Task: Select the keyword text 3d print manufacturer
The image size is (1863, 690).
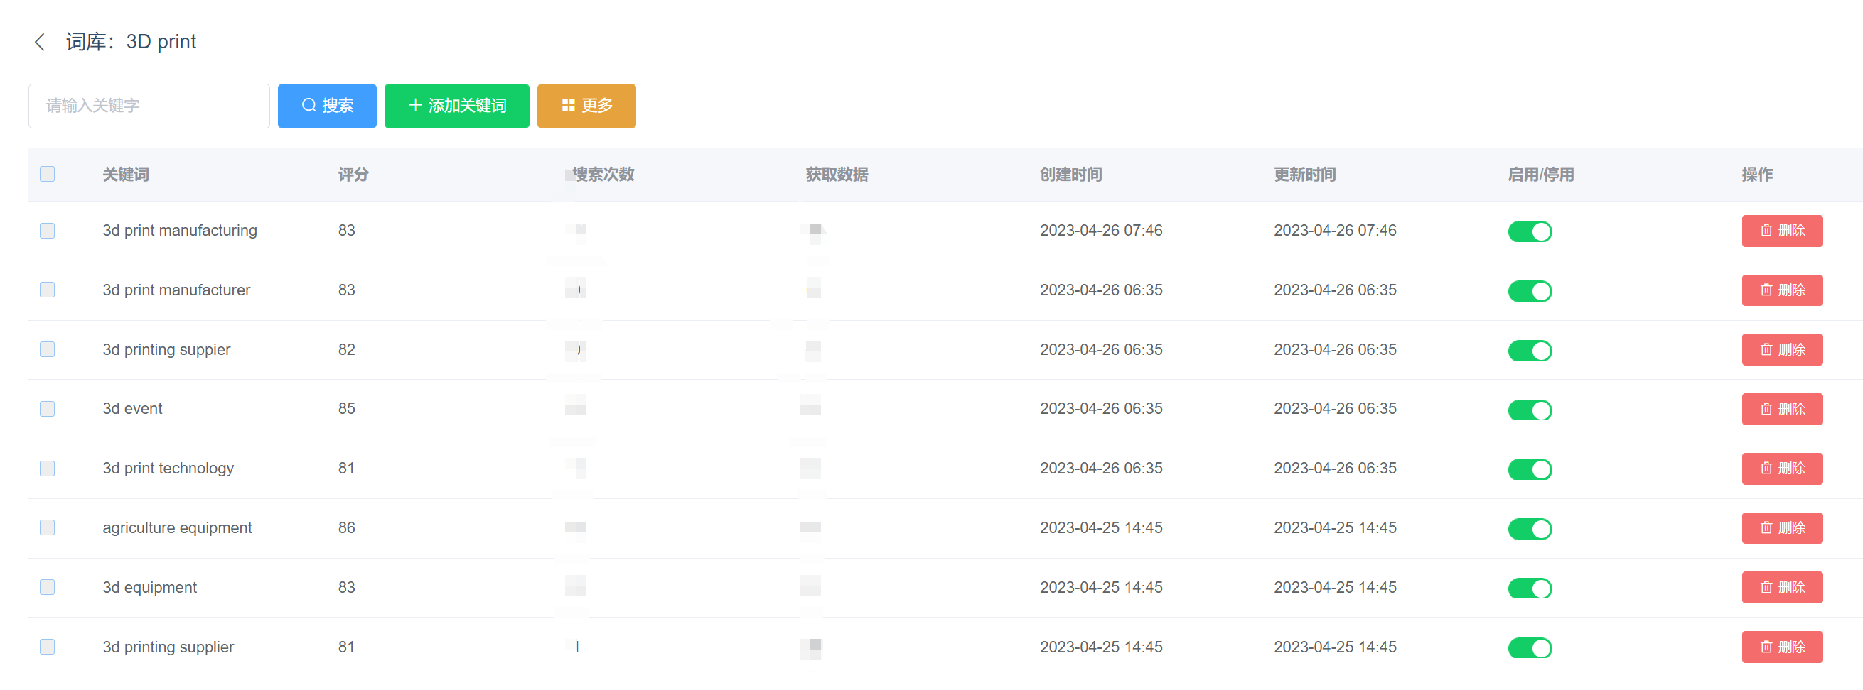Action: [176, 290]
